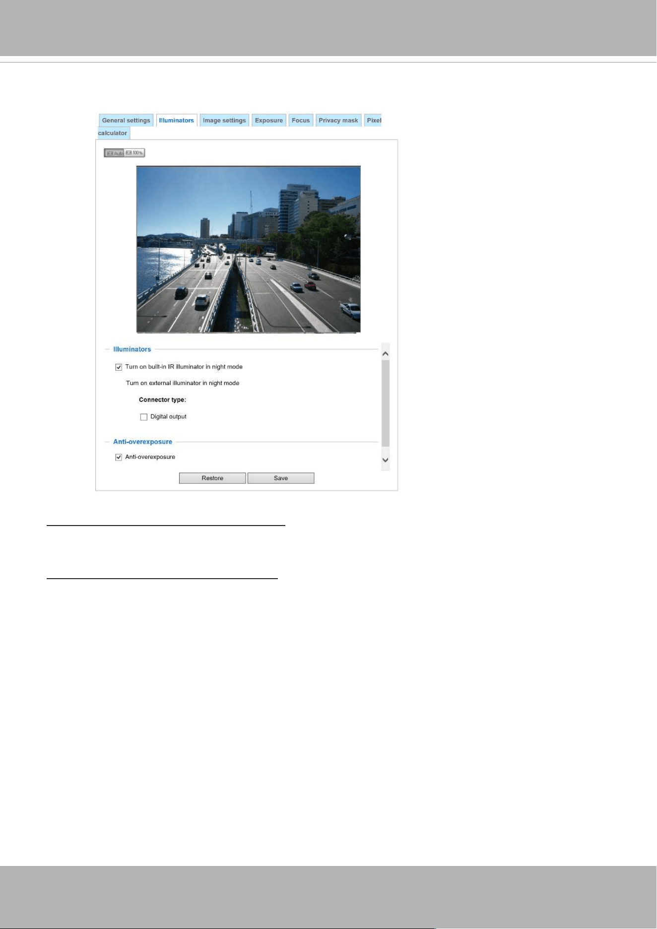The width and height of the screenshot is (657, 929).
Task: Select the Pixel calculator tab
Action: pyautogui.click(x=374, y=121)
